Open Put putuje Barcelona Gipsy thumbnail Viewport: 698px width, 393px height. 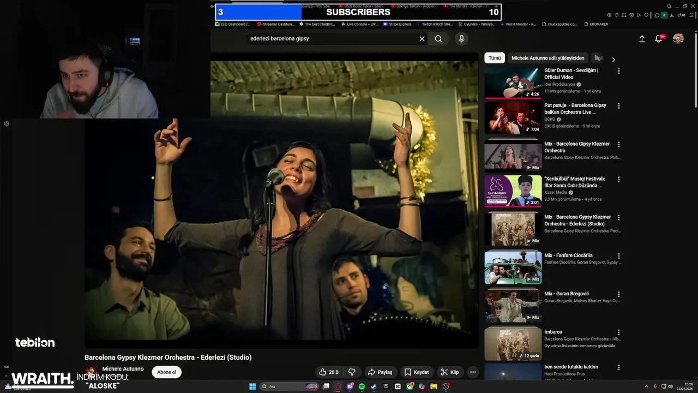[x=513, y=118]
